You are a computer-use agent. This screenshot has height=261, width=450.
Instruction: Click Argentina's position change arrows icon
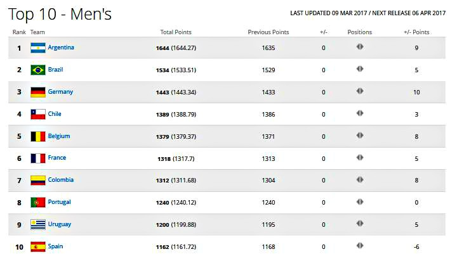point(360,46)
